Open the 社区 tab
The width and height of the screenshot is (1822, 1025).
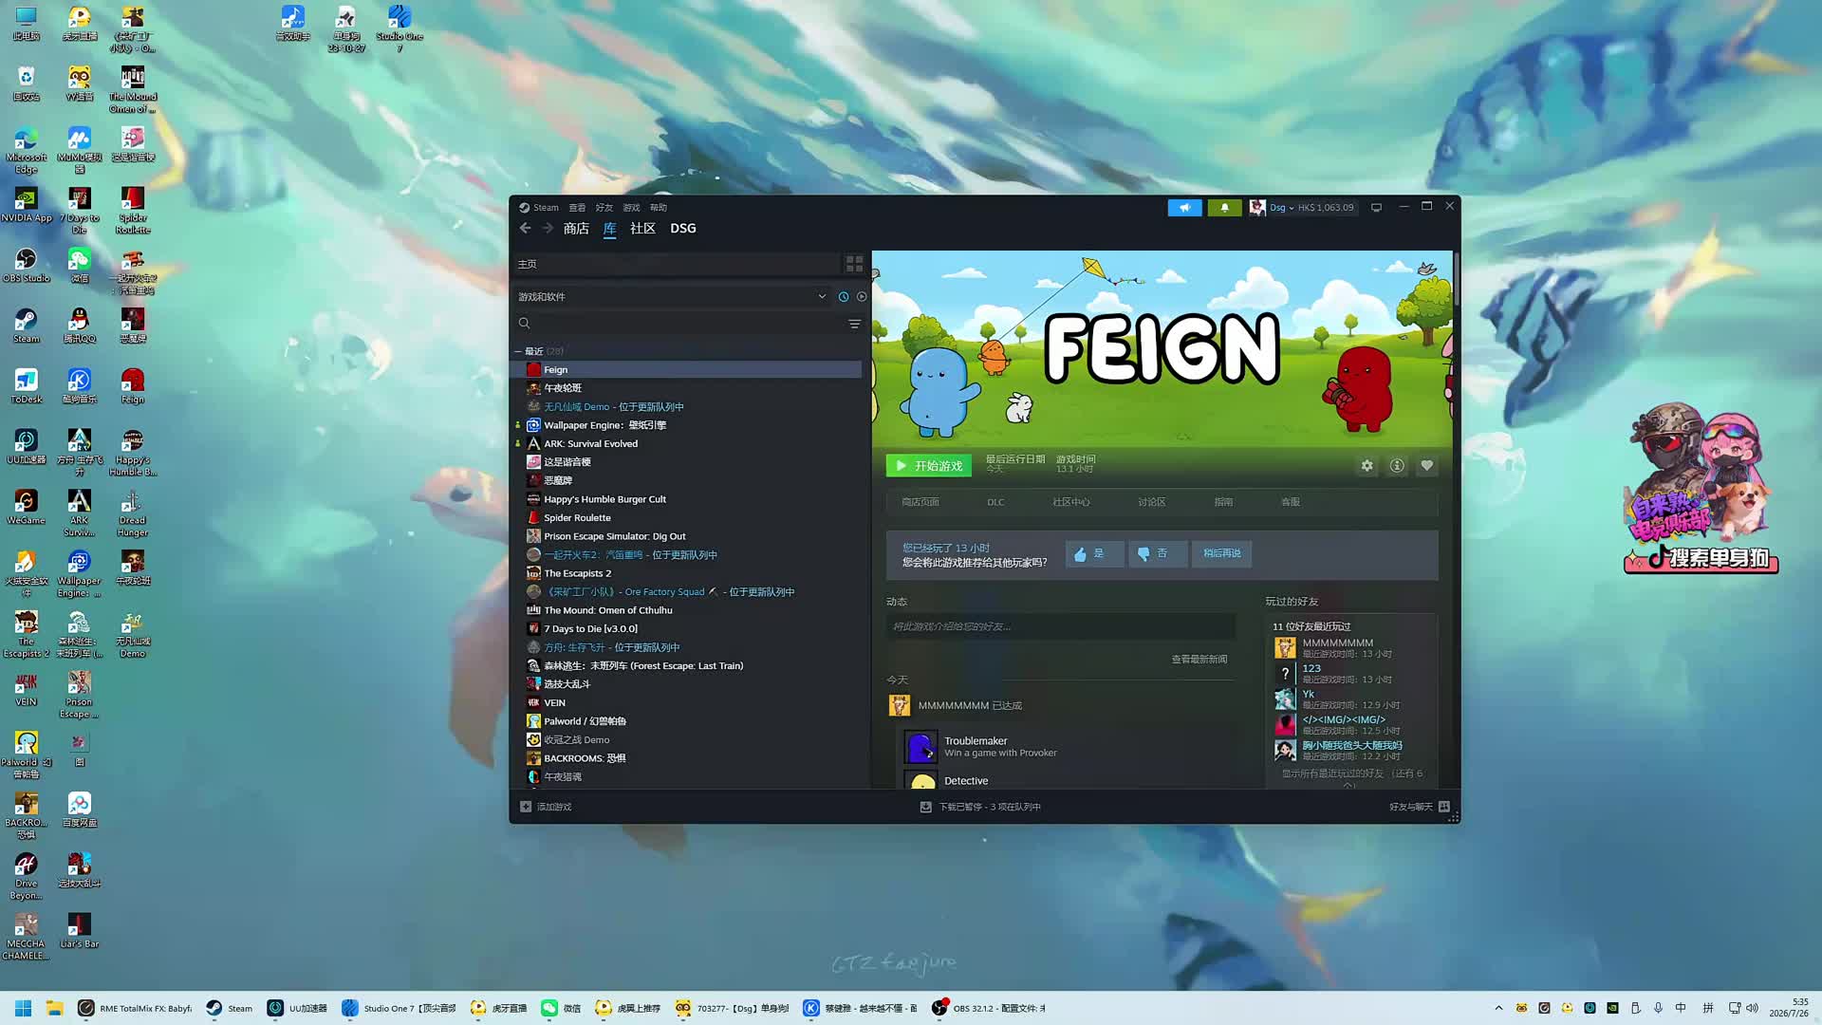coord(642,229)
